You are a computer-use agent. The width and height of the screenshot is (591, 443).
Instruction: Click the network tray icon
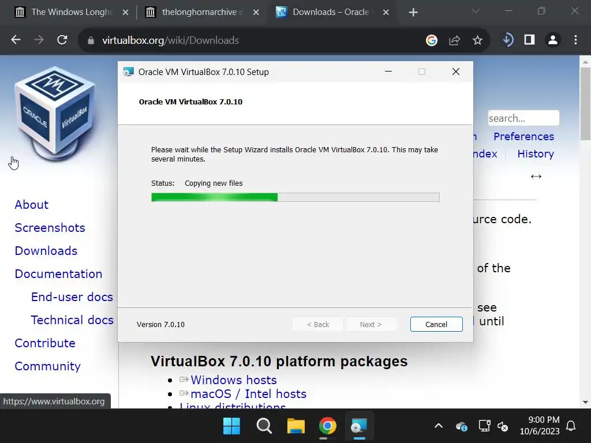point(484,426)
